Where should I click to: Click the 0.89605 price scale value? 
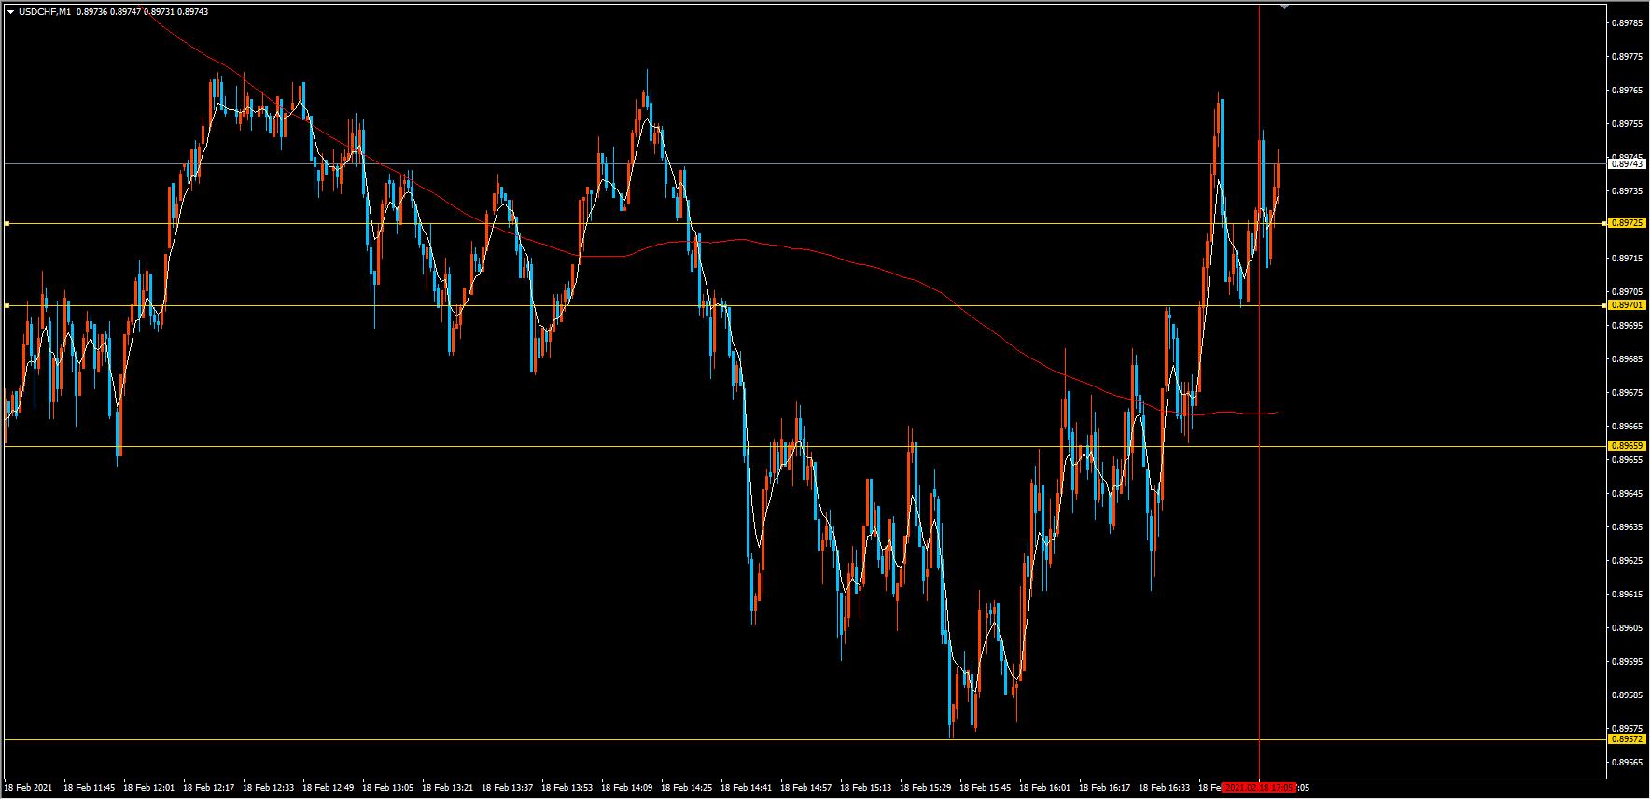pyautogui.click(x=1629, y=627)
